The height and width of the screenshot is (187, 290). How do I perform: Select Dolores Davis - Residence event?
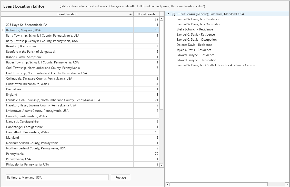pos(194,45)
